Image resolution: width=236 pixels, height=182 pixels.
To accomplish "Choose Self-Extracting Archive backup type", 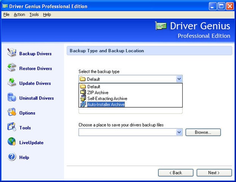I will tap(130, 98).
